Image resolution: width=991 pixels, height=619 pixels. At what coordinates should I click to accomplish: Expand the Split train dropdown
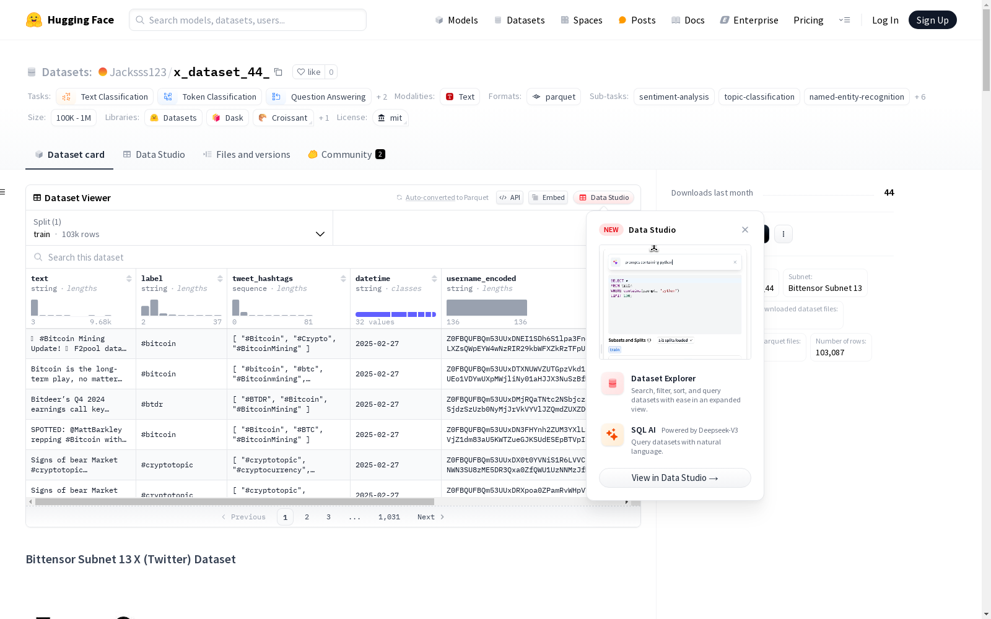click(x=179, y=228)
